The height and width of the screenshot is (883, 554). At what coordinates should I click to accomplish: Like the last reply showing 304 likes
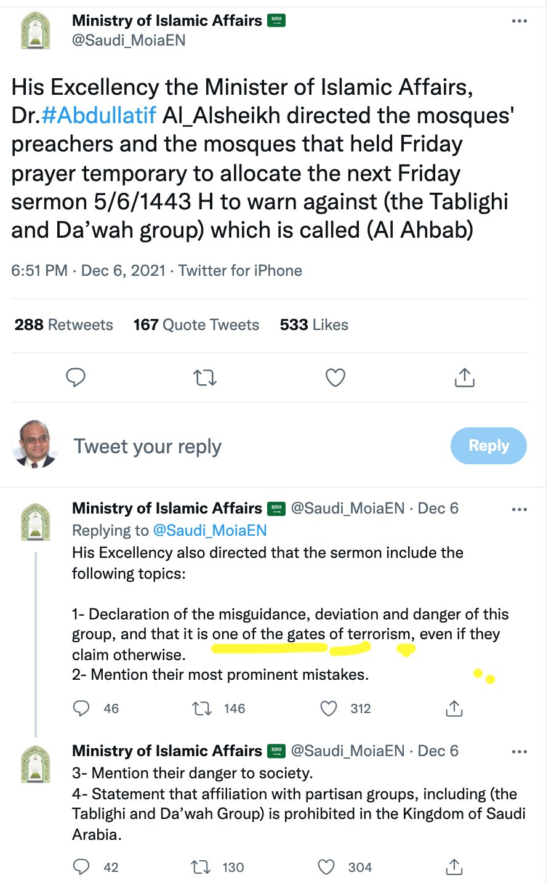[327, 868]
